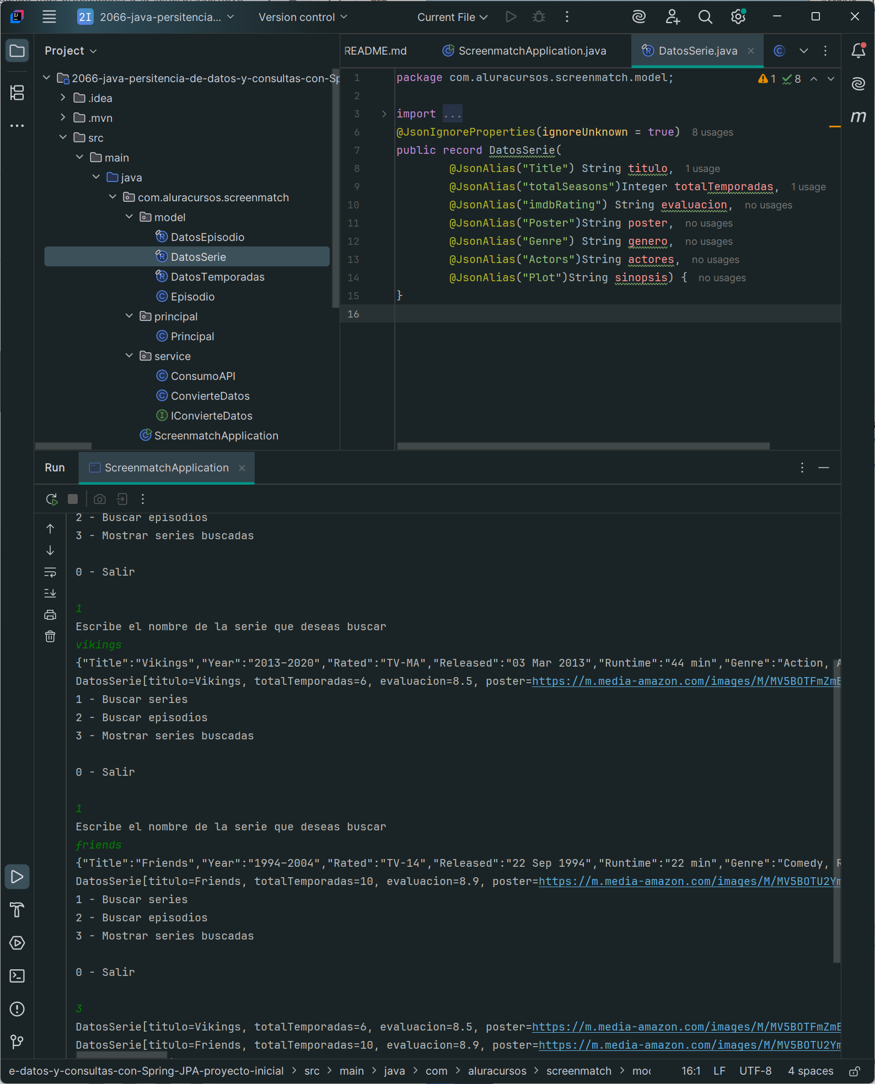Open the More Actions menu beside Debug

(567, 17)
